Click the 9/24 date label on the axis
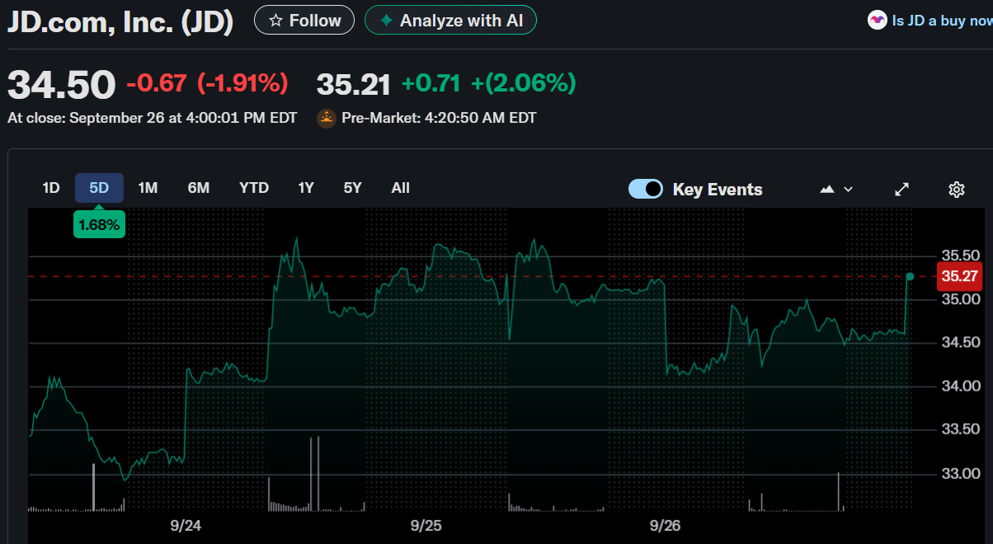 186,526
